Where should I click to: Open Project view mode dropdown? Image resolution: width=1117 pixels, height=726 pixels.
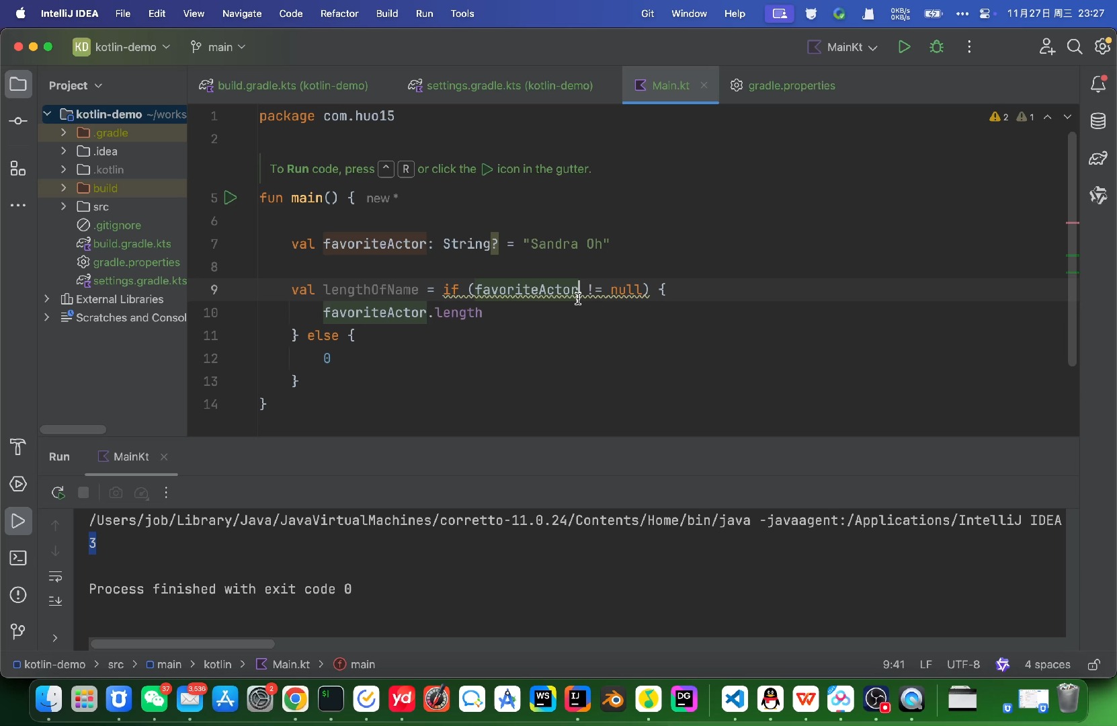pyautogui.click(x=75, y=85)
